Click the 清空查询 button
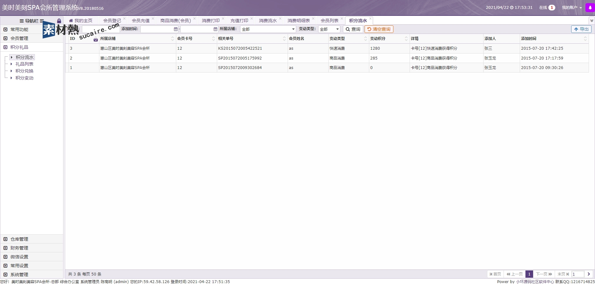 (x=379, y=29)
